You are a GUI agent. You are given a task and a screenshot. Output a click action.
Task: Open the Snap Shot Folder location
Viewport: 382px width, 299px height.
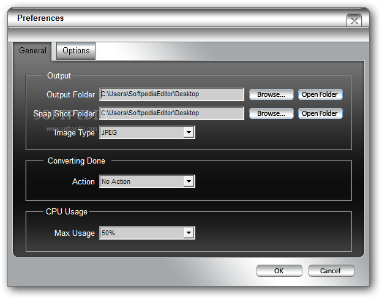320,113
